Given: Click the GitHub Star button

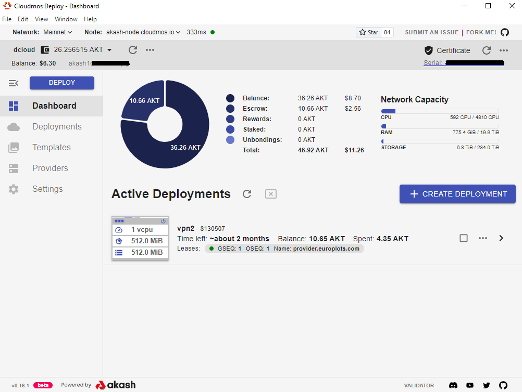Looking at the screenshot, I should click(x=368, y=32).
